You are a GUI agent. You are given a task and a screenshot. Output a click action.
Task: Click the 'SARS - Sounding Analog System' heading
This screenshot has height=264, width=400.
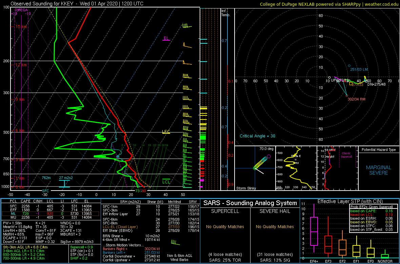250,203
